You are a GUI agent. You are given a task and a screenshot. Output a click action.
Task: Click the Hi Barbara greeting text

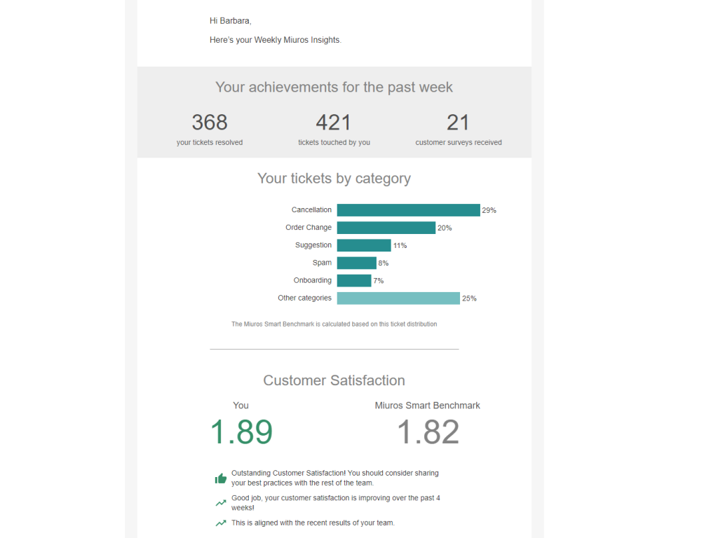[x=230, y=21]
